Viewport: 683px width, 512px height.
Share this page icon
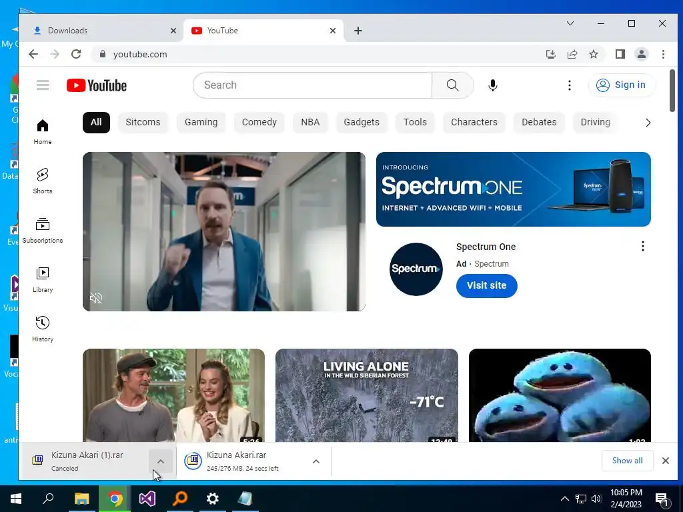coord(572,54)
